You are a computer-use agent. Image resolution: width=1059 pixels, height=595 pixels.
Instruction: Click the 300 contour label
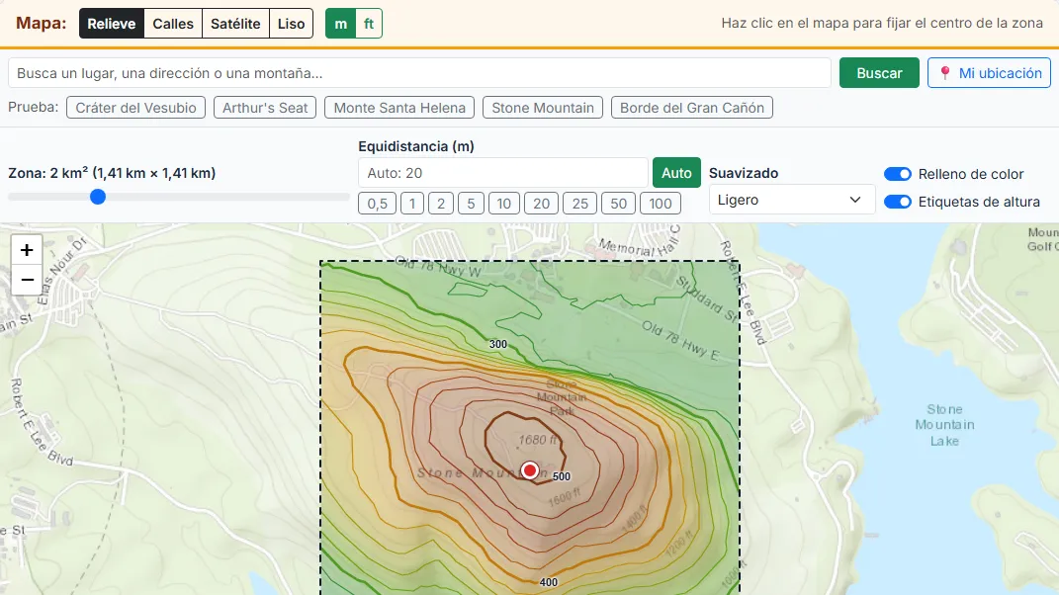497,344
